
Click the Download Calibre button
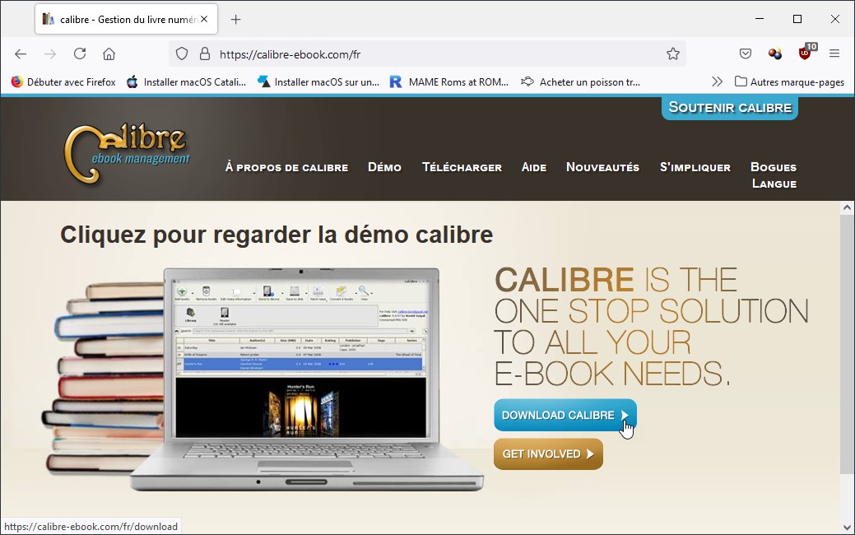tap(565, 415)
